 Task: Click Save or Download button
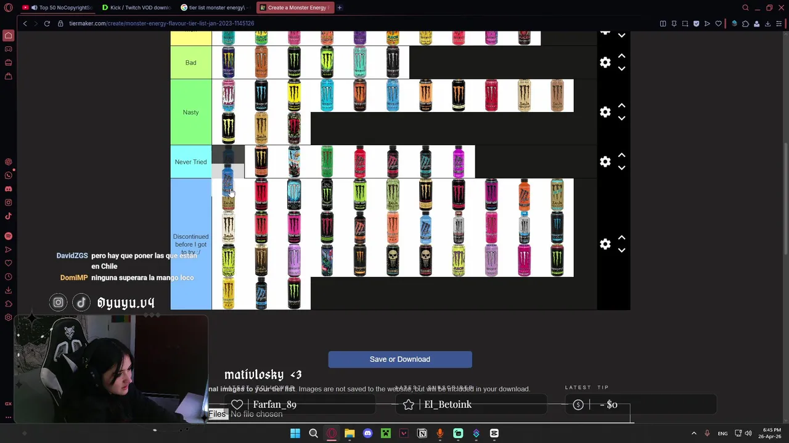(x=400, y=359)
